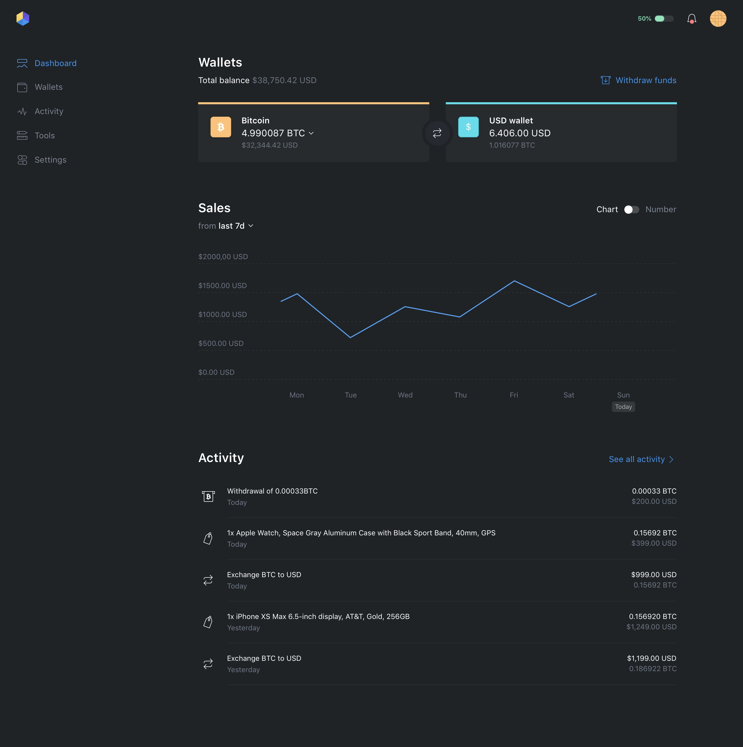Open the Apple Watch sale entry
Image resolution: width=743 pixels, height=747 pixels.
[x=437, y=538]
